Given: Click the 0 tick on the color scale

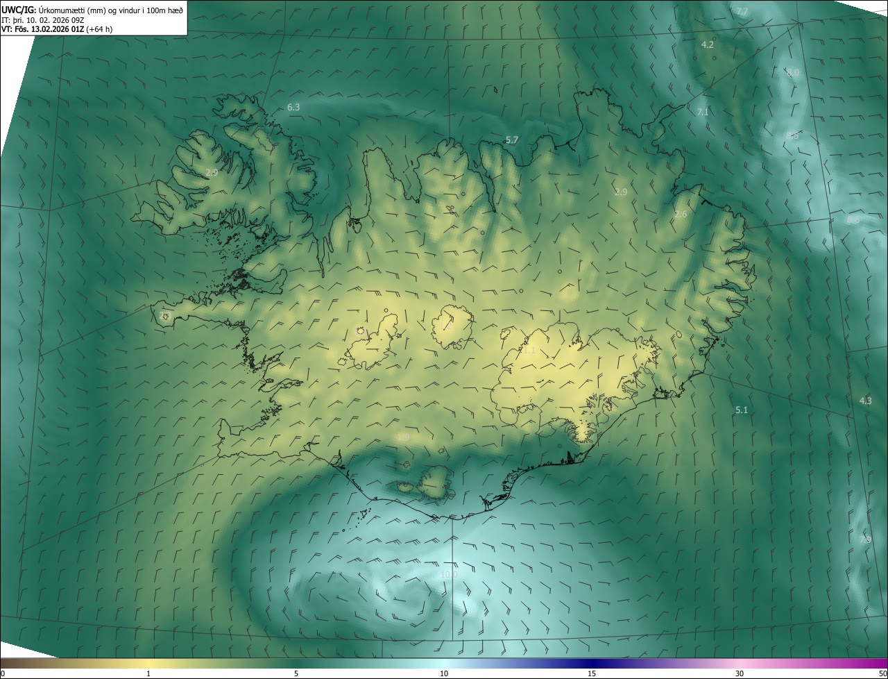Looking at the screenshot, I should [3, 673].
